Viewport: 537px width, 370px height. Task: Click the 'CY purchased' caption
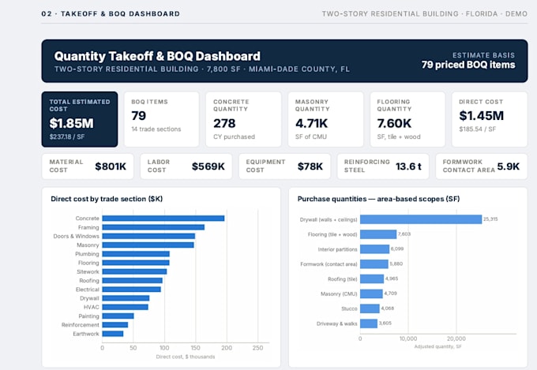pos(235,137)
